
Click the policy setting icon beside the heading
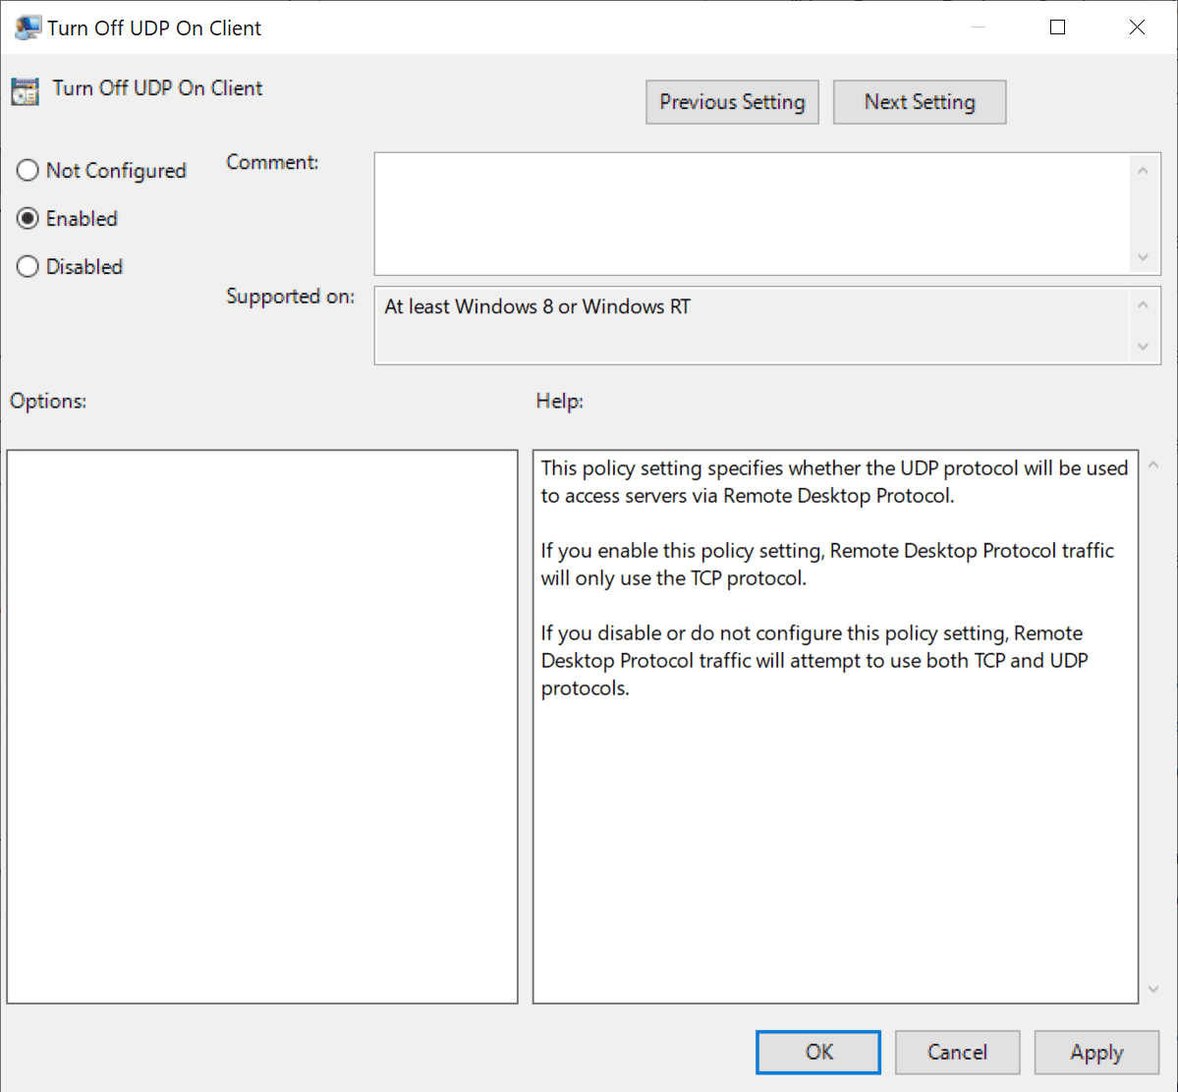(x=25, y=91)
